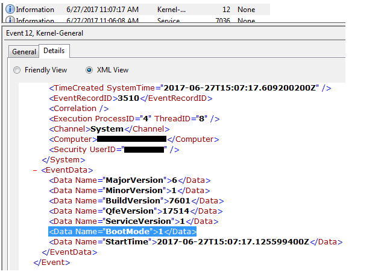Switch to the Details tab
The height and width of the screenshot is (277, 390).
(x=54, y=51)
